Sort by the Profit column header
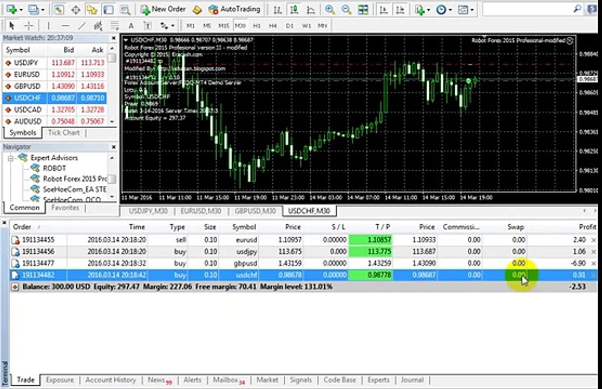This screenshot has width=602, height=389. pyautogui.click(x=587, y=227)
